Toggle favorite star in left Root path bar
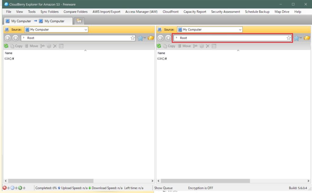This screenshot has height=193, width=312. (133, 38)
